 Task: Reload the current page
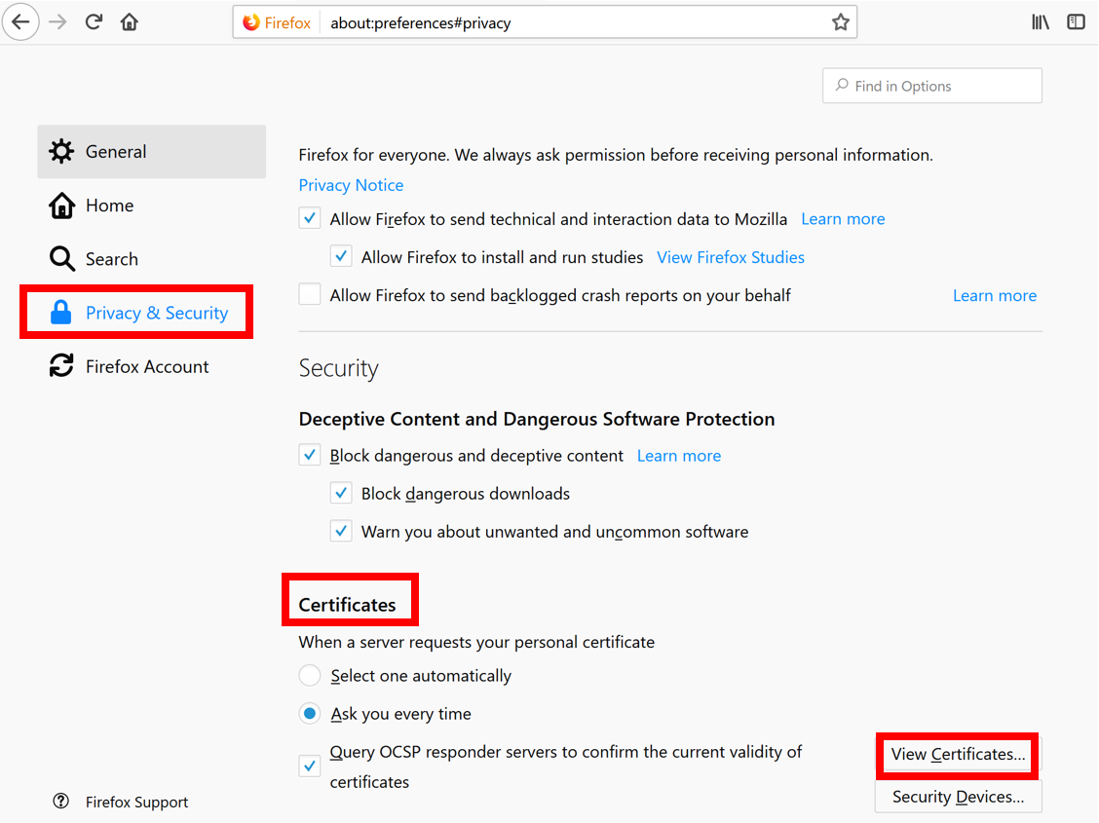click(x=94, y=22)
